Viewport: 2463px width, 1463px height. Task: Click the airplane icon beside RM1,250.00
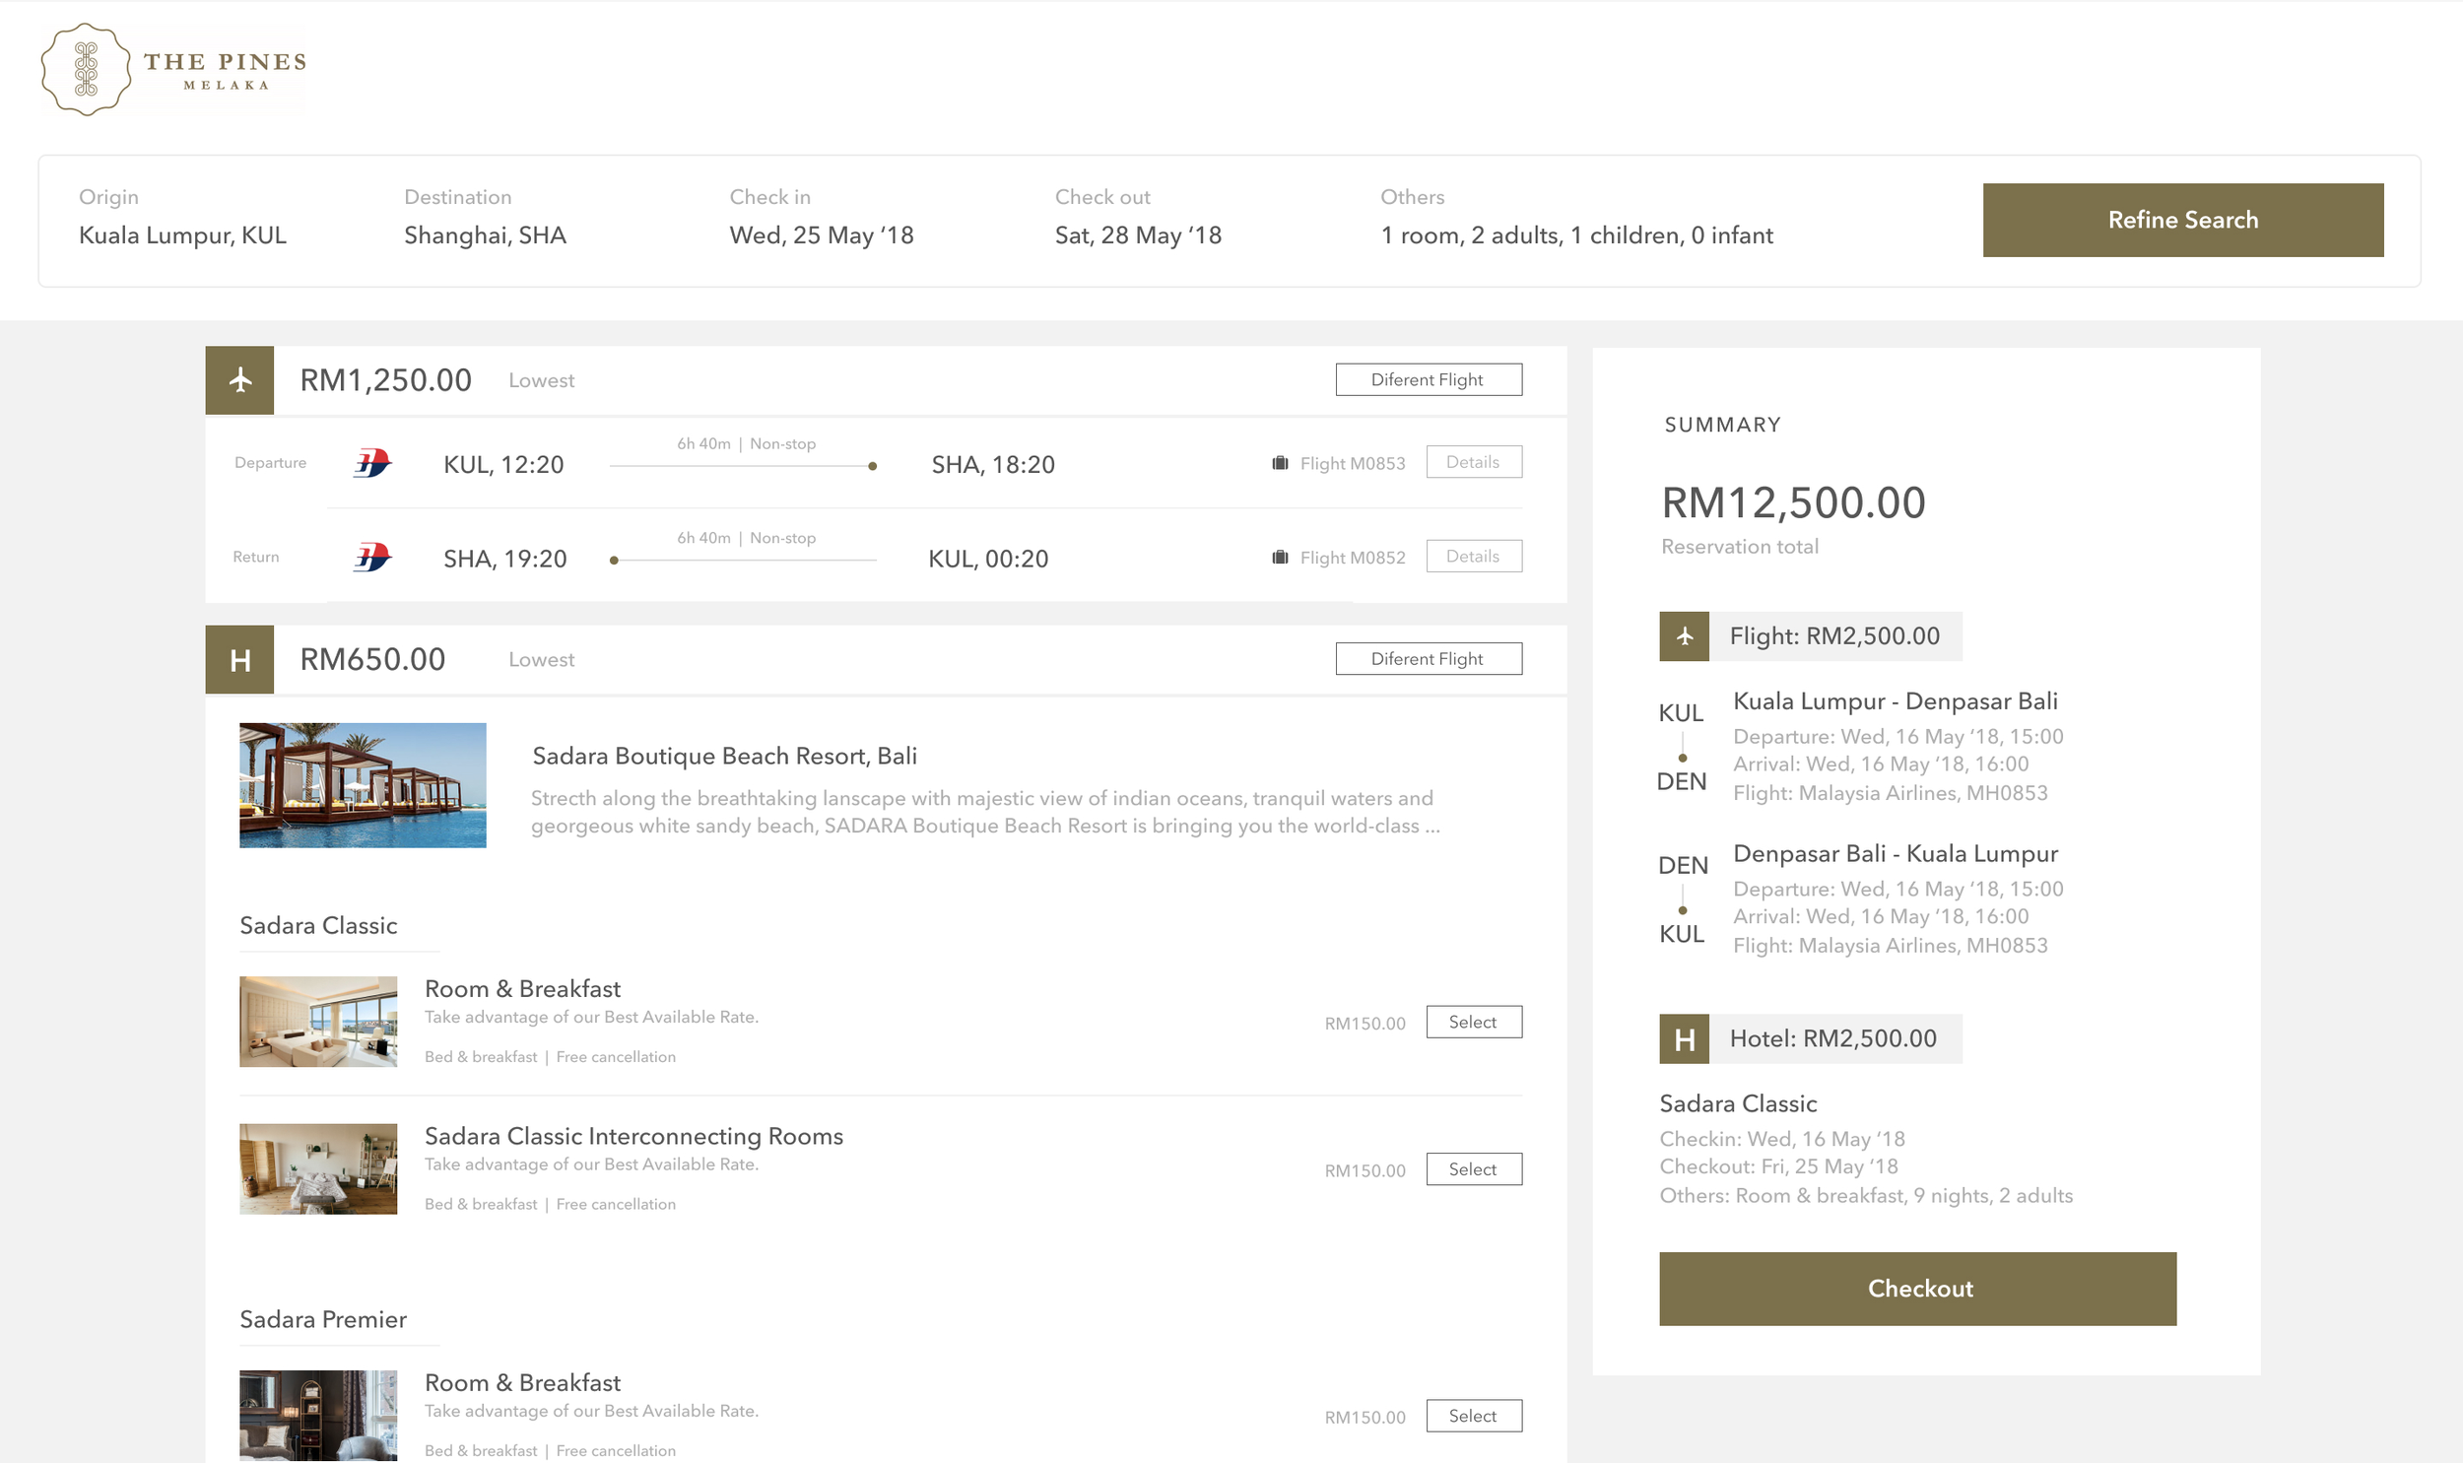pyautogui.click(x=239, y=380)
